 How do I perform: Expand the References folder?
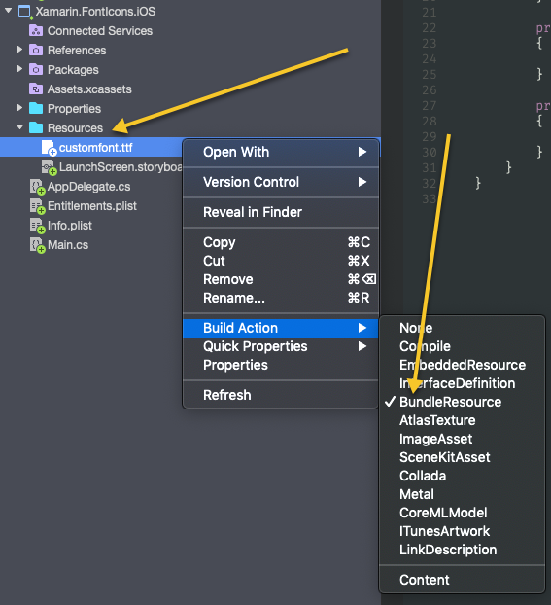pyautogui.click(x=19, y=50)
